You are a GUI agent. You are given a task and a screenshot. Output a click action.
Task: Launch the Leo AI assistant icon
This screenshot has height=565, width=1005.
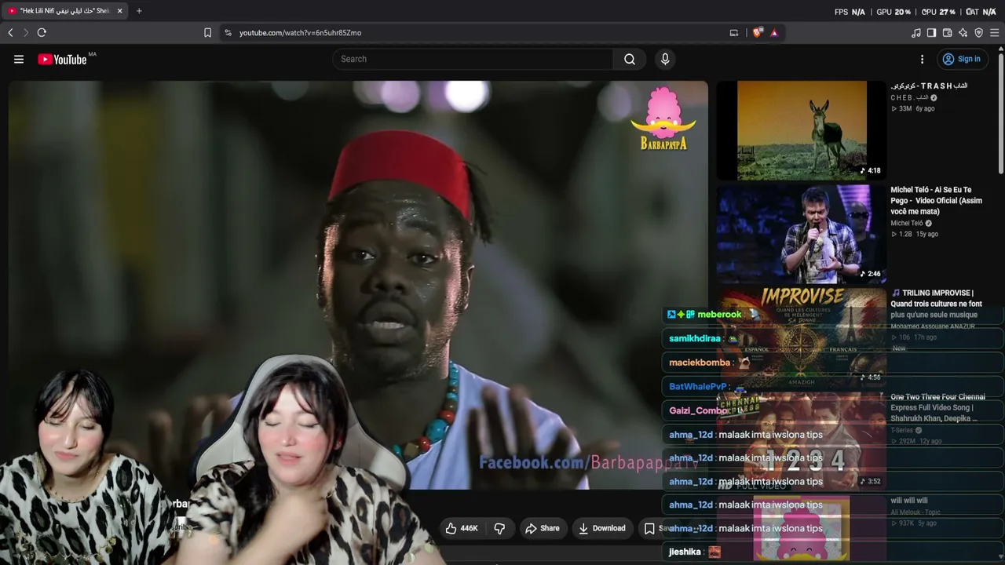[x=963, y=32]
